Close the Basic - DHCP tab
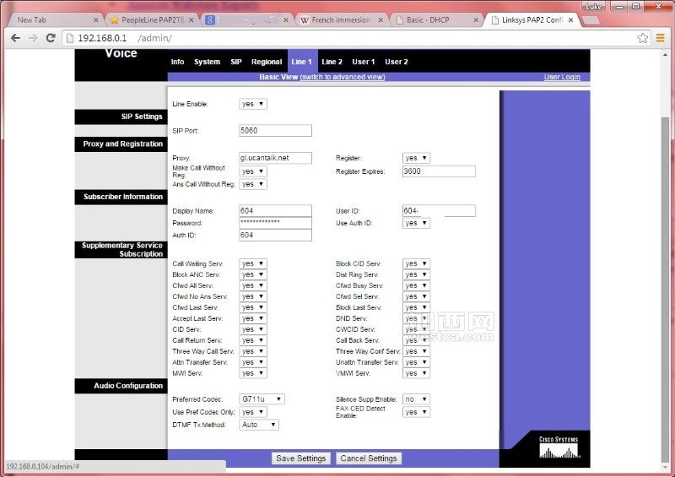This screenshot has width=675, height=477. (476, 19)
